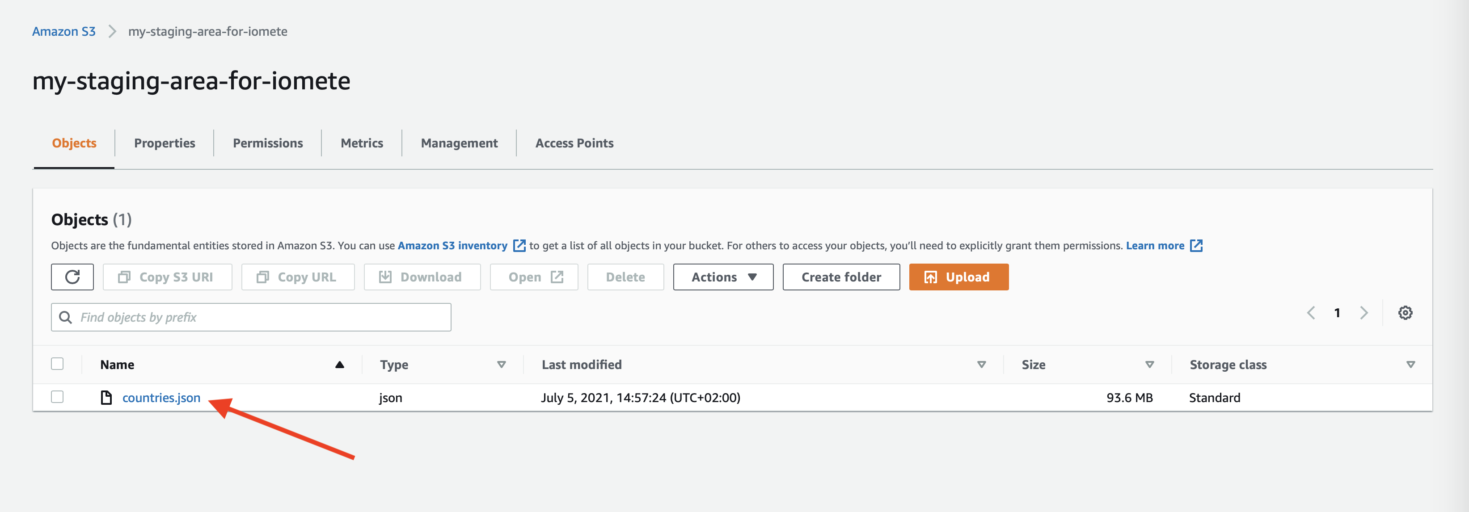Click the search magnifier icon
Image resolution: width=1469 pixels, height=512 pixels.
pos(66,317)
